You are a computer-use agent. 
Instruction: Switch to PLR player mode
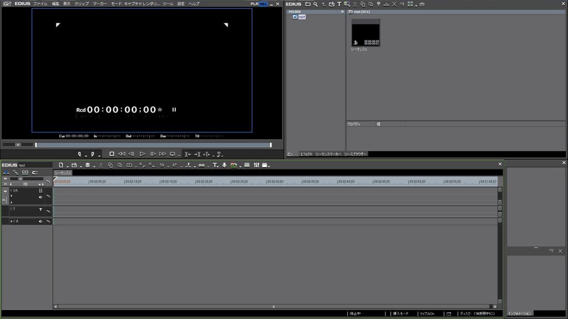point(254,4)
